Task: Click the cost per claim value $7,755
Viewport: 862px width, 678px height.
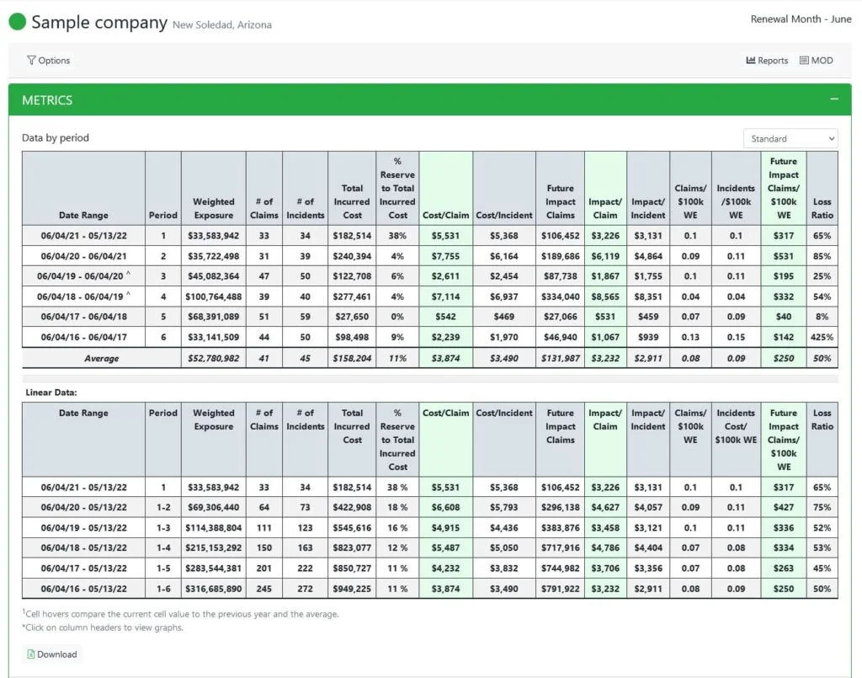Action: click(x=446, y=256)
